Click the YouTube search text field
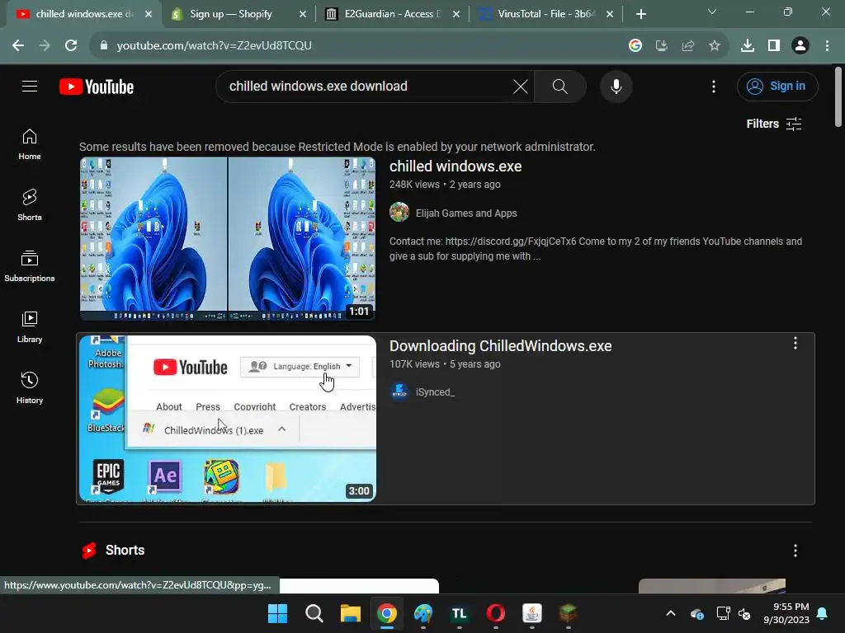This screenshot has height=633, width=845. tap(366, 86)
